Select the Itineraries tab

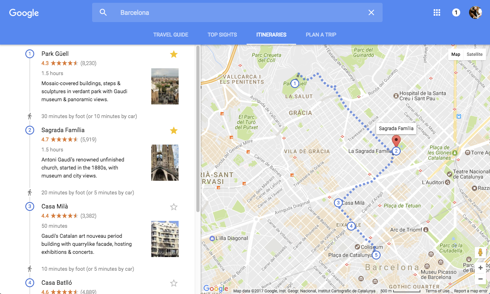pyautogui.click(x=272, y=35)
